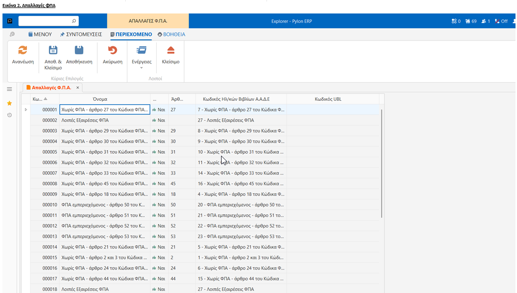Open the Ενέργειες actions dropdown
517x293 pixels.
(x=142, y=56)
